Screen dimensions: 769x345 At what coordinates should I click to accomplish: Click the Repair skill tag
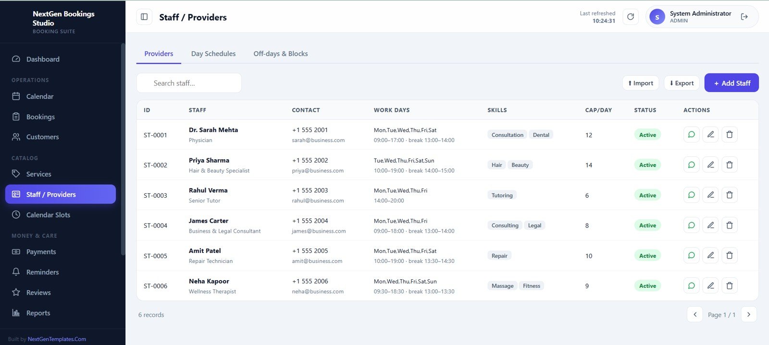pyautogui.click(x=499, y=256)
